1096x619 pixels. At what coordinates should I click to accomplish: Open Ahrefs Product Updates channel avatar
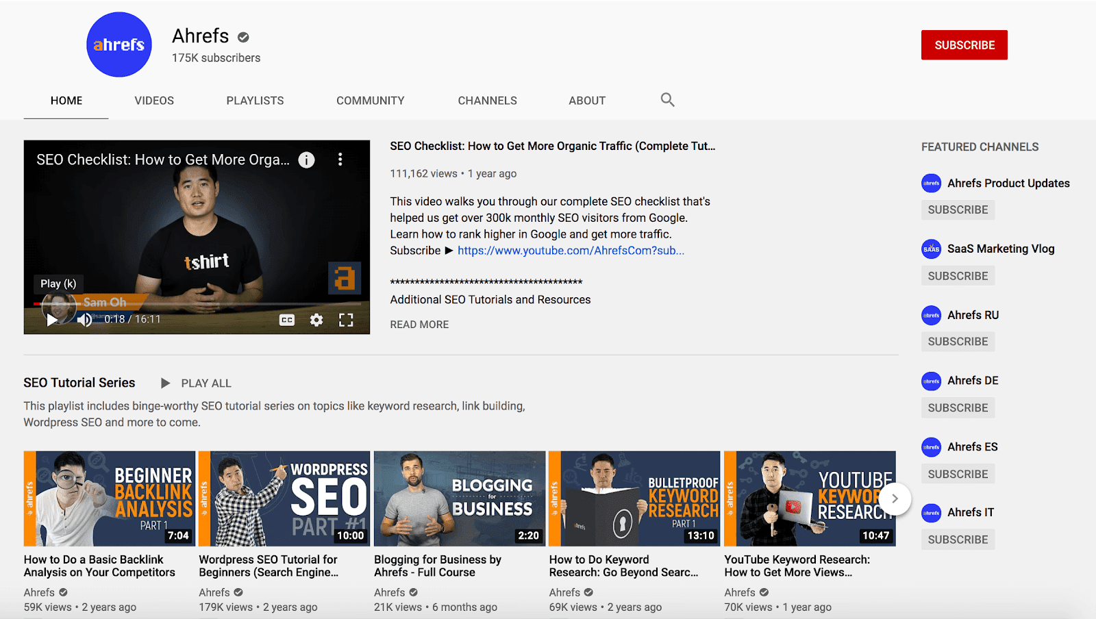pos(932,184)
